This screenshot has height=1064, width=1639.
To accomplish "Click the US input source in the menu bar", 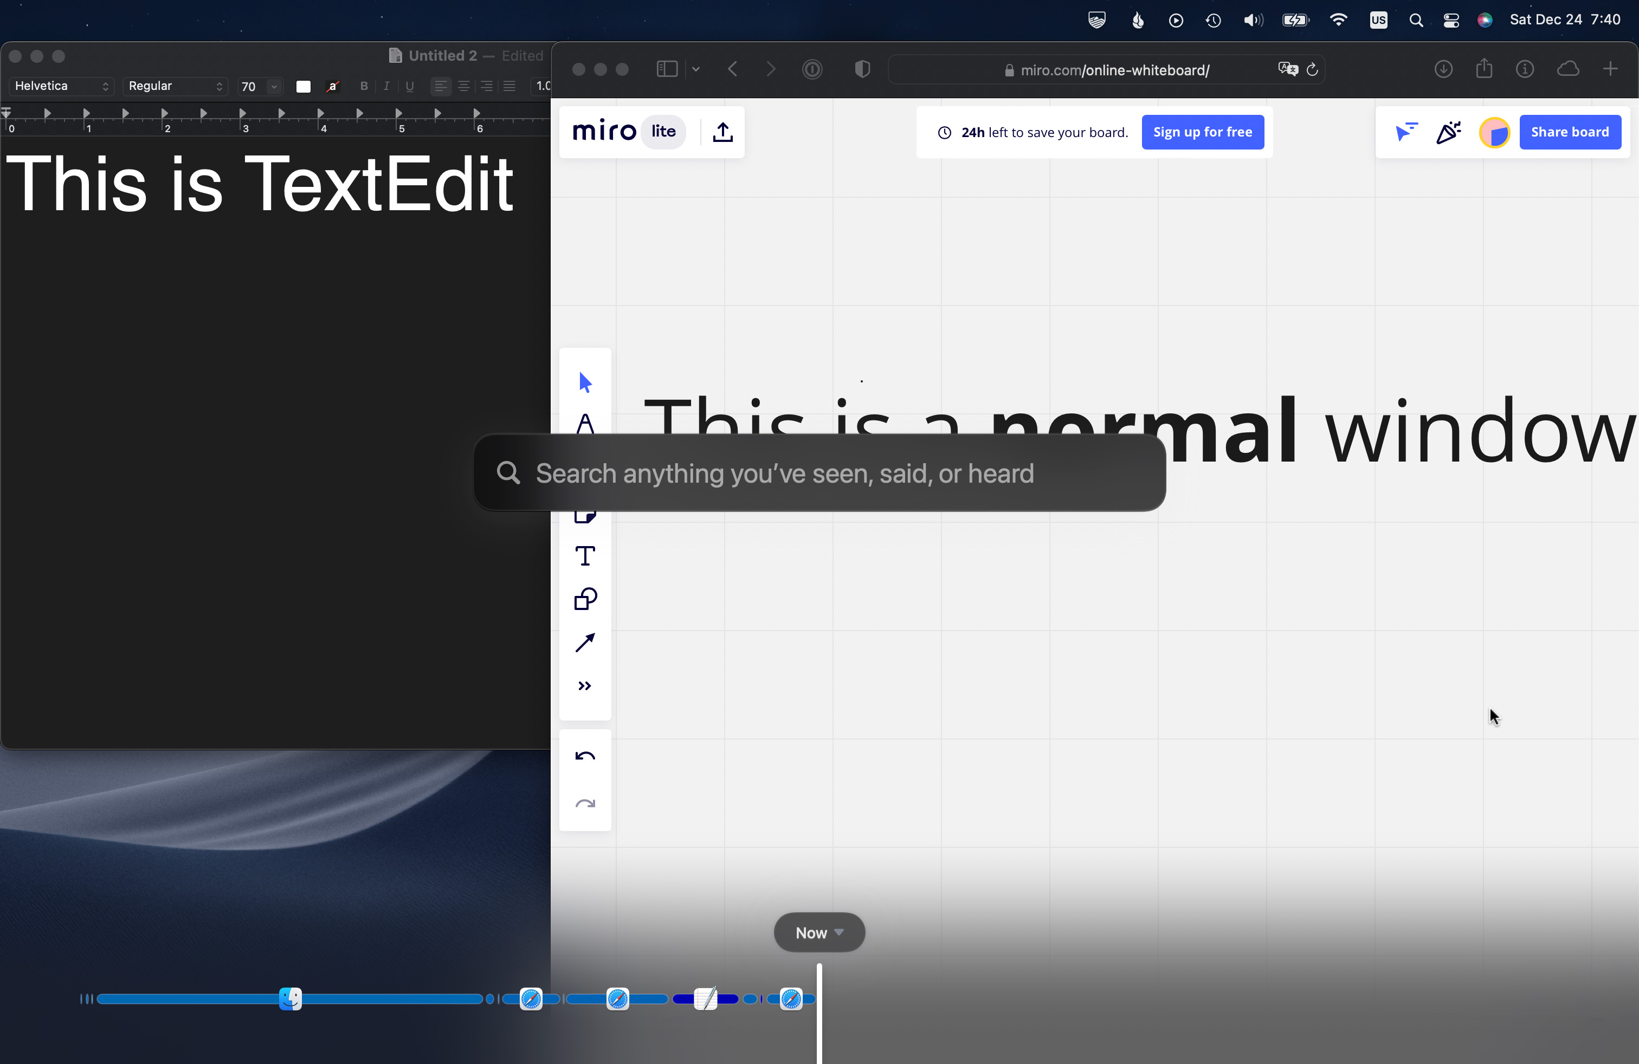I will tap(1378, 20).
